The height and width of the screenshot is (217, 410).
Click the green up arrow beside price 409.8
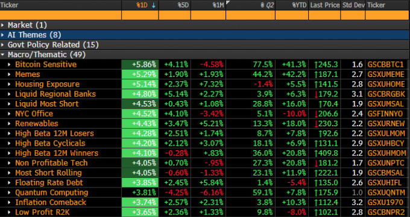coord(315,153)
